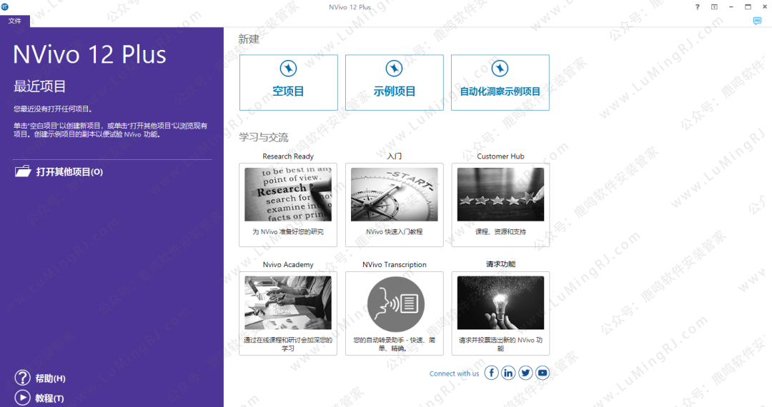Screen dimensions: 772x407
Task: Click the help question mark in title bar
Action: point(698,7)
